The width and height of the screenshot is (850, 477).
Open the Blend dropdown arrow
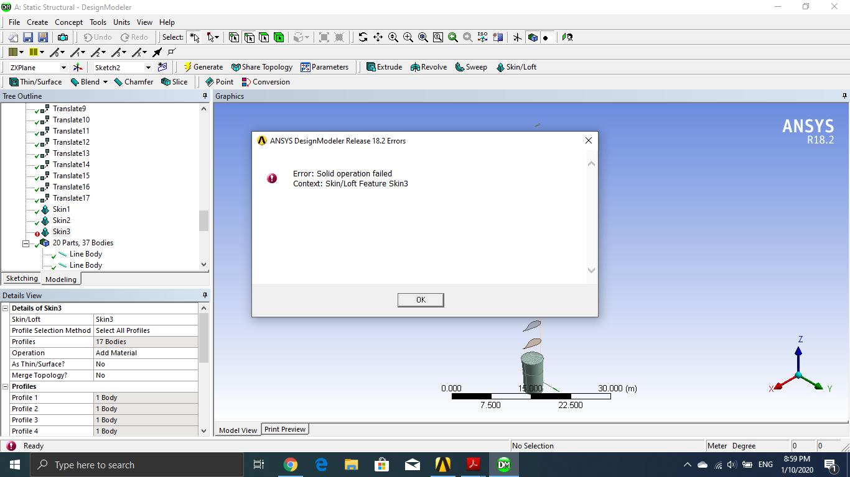tap(105, 82)
